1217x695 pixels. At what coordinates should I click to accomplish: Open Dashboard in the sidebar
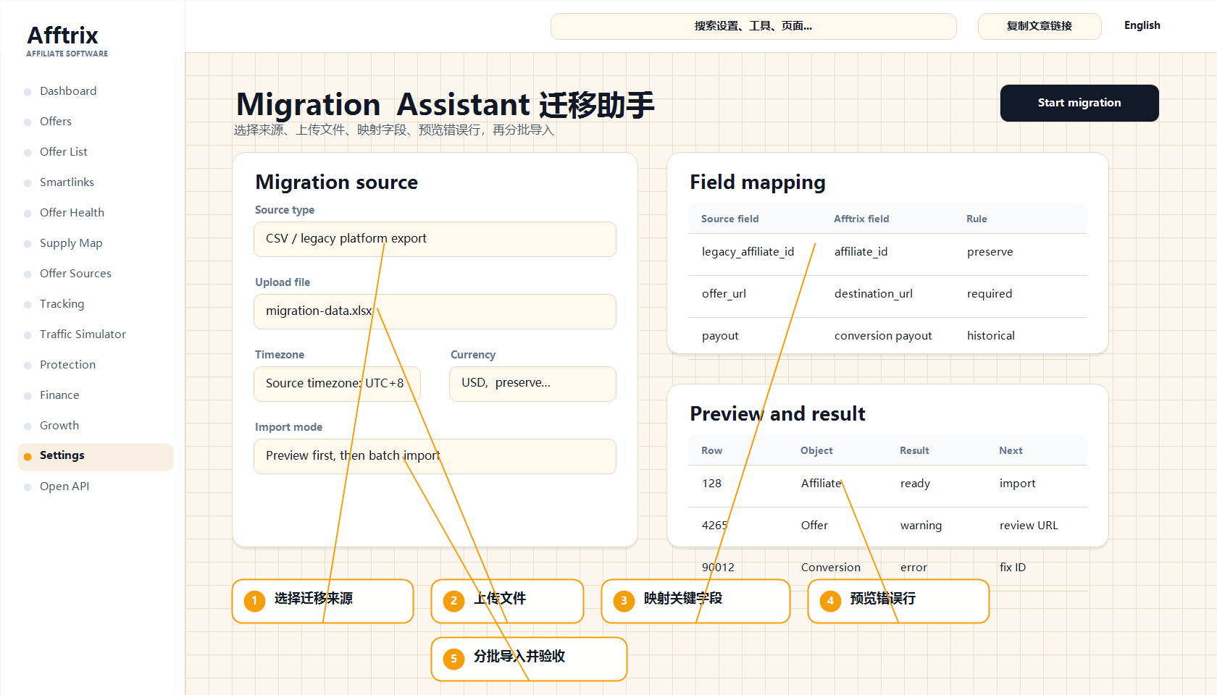[x=68, y=91]
